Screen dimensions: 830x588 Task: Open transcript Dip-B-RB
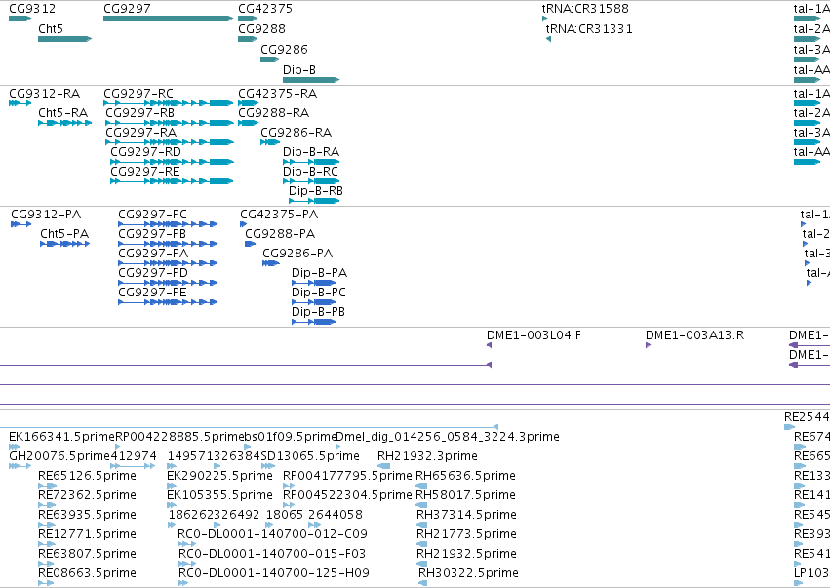pos(316,191)
